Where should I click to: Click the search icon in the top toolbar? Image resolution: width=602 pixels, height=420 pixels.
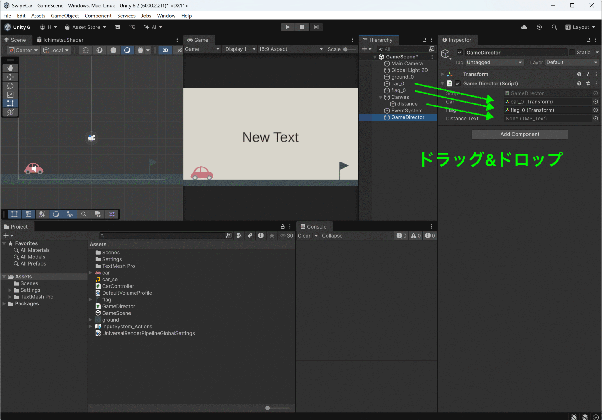pos(554,27)
